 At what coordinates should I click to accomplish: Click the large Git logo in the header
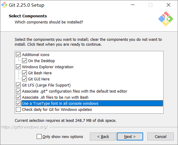click(x=166, y=19)
